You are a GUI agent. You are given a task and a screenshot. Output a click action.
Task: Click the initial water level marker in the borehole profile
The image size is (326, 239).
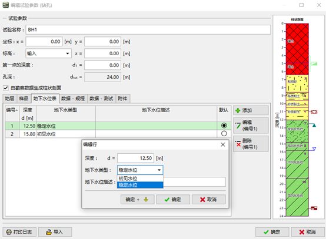(314, 149)
